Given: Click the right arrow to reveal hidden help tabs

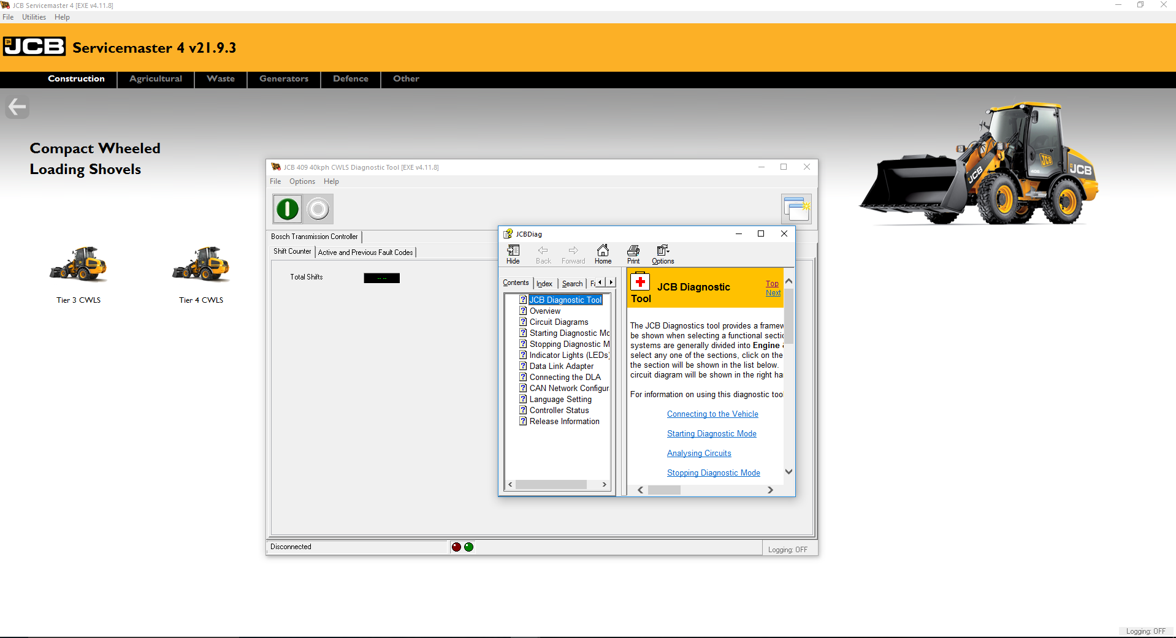Looking at the screenshot, I should (x=611, y=282).
